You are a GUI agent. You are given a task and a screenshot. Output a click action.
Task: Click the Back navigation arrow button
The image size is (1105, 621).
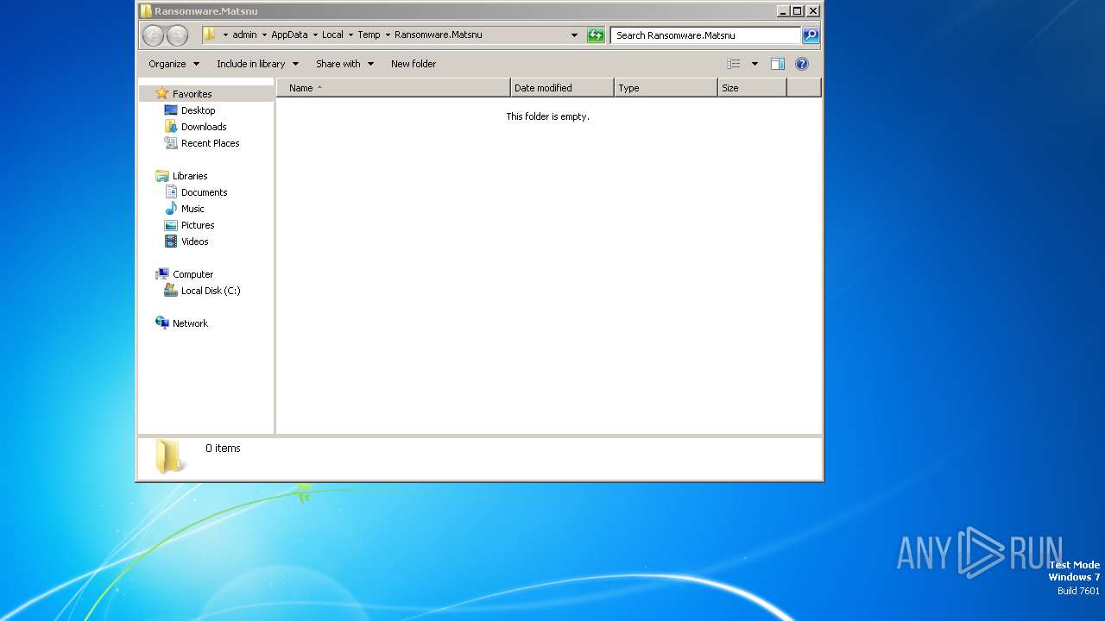click(x=153, y=35)
